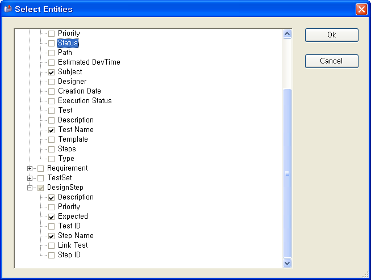Image resolution: width=371 pixels, height=280 pixels.
Task: Close the Select Entities dialog window
Action: point(361,10)
